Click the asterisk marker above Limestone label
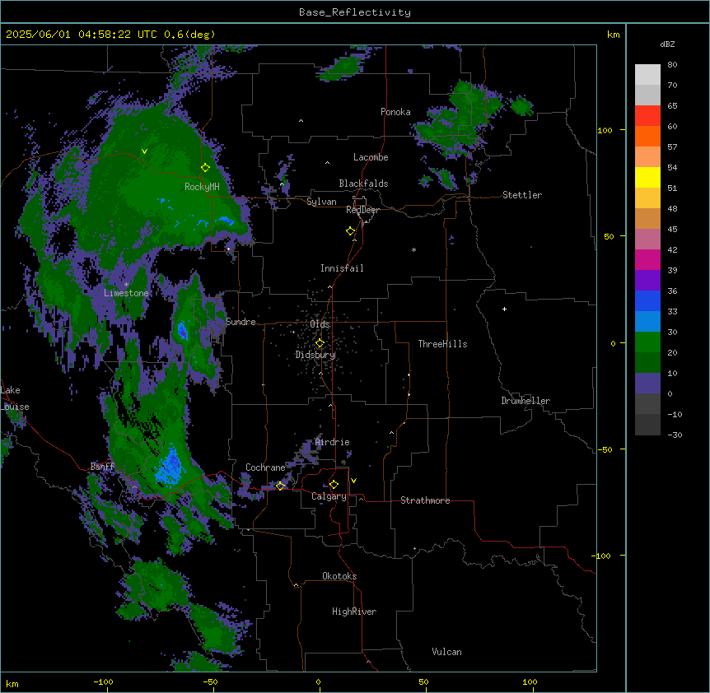Screen dimensions: 710x693 tap(126, 285)
